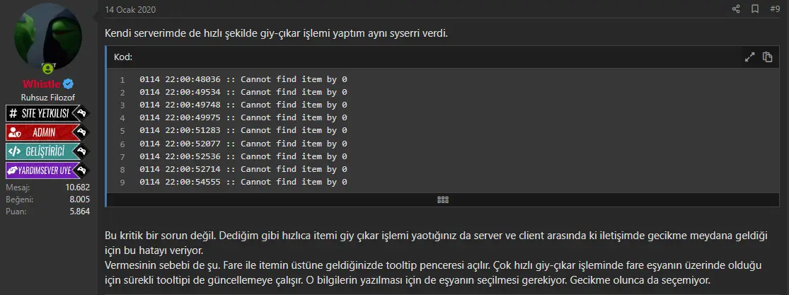Click the Kod: label of code block
Screen dimensions: 789x295
pyautogui.click(x=123, y=57)
